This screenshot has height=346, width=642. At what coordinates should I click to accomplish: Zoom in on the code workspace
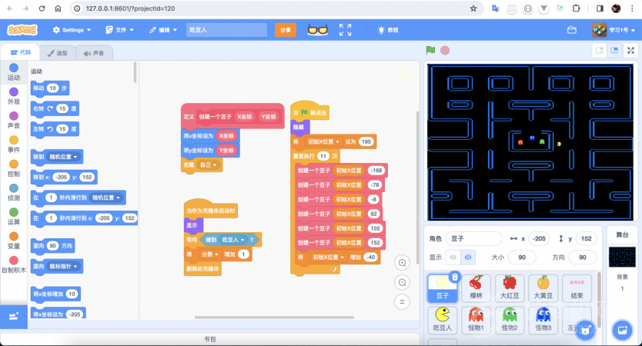click(402, 263)
